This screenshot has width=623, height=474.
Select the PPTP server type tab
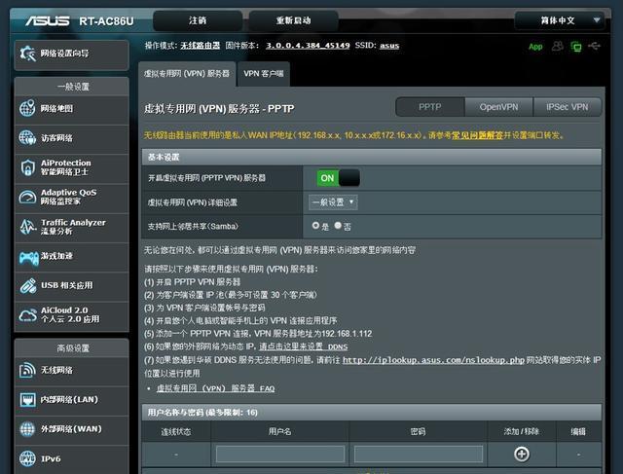coord(430,107)
